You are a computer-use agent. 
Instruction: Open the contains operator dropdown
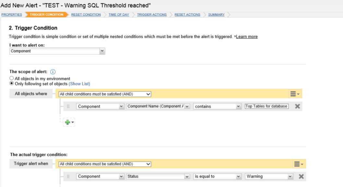(218, 106)
